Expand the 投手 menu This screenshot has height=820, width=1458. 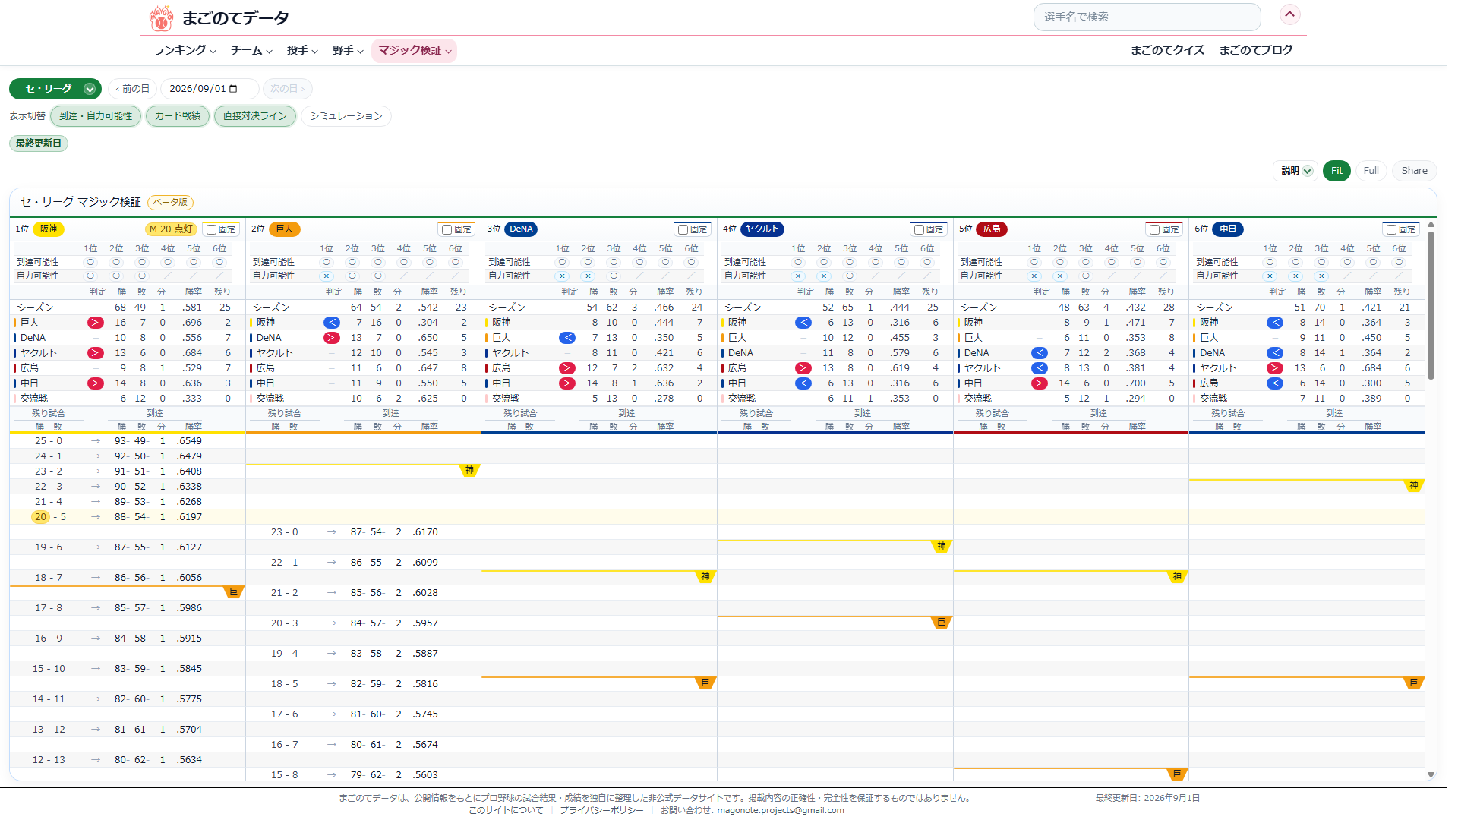[302, 50]
